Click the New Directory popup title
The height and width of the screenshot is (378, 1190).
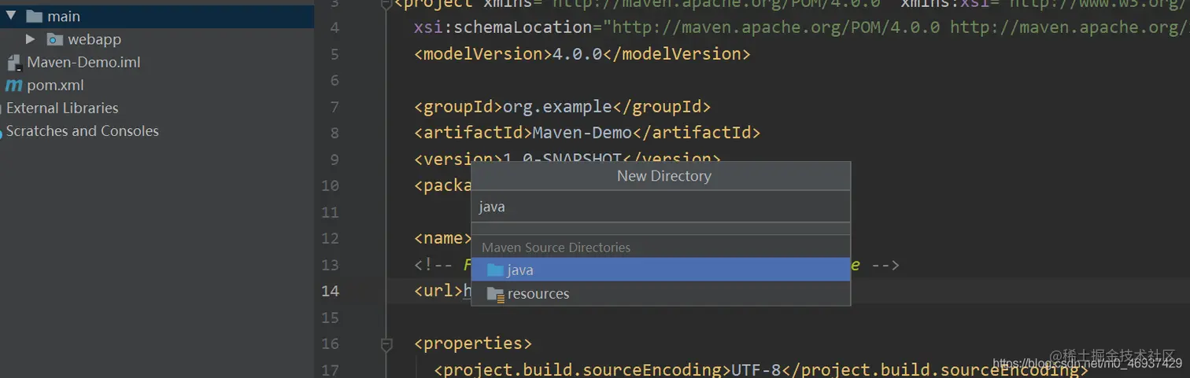tap(663, 176)
